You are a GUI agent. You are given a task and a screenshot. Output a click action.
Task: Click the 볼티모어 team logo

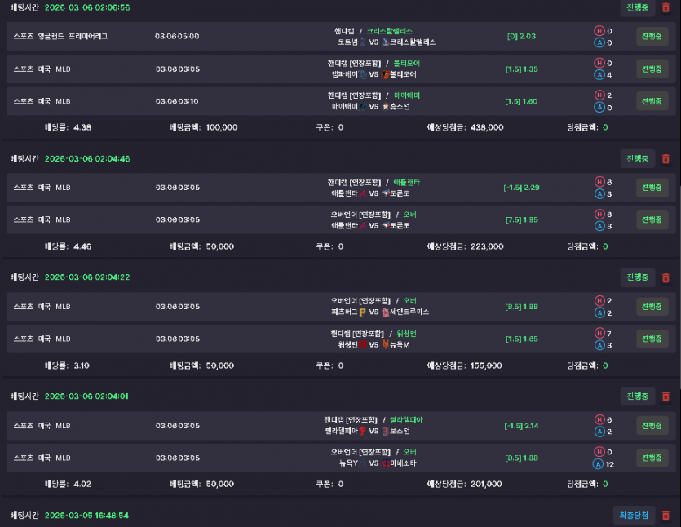(386, 74)
